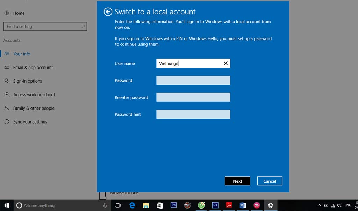Open Email & app accounts section
This screenshot has height=211, width=358.
[x=33, y=68]
